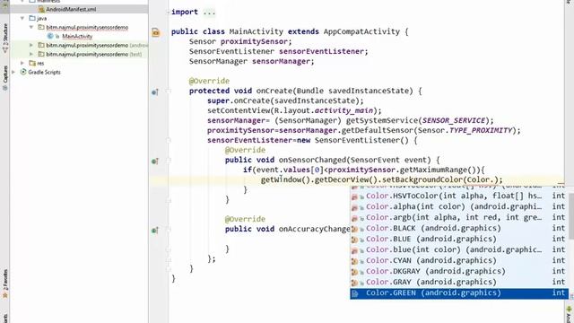Click the res folder icon in project tree
Screen dimensions: 574x323
pos(32,63)
